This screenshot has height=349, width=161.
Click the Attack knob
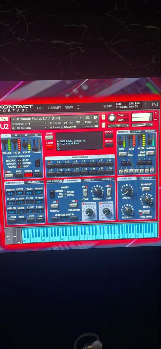tap(89, 212)
